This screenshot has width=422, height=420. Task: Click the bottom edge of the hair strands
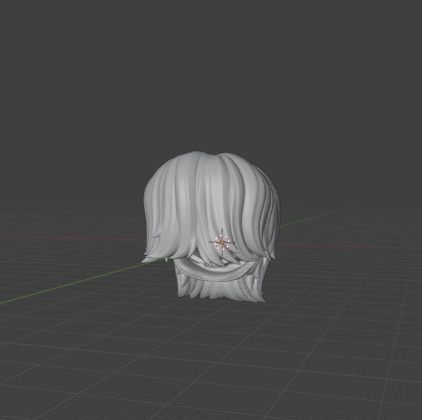point(220,297)
